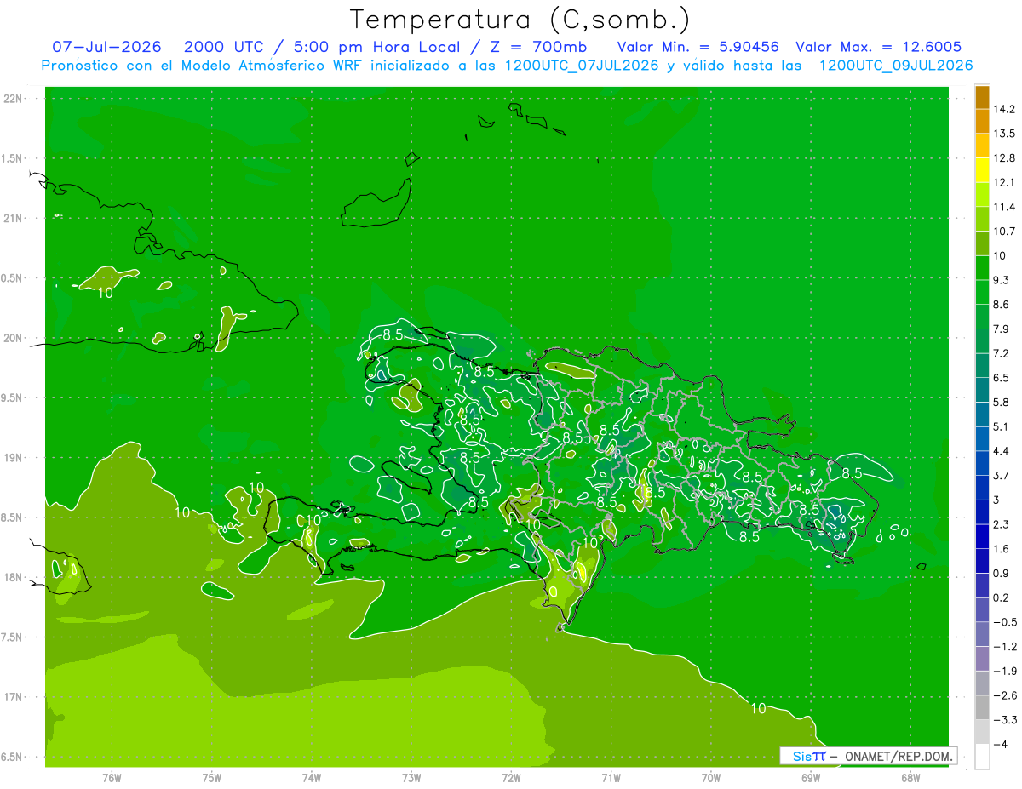This screenshot has height=789, width=1022.
Task: Click the '19N' latitude label
Action: (12, 458)
